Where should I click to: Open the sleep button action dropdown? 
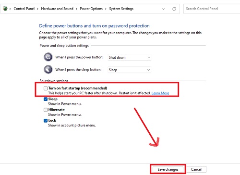pyautogui.click(x=129, y=70)
